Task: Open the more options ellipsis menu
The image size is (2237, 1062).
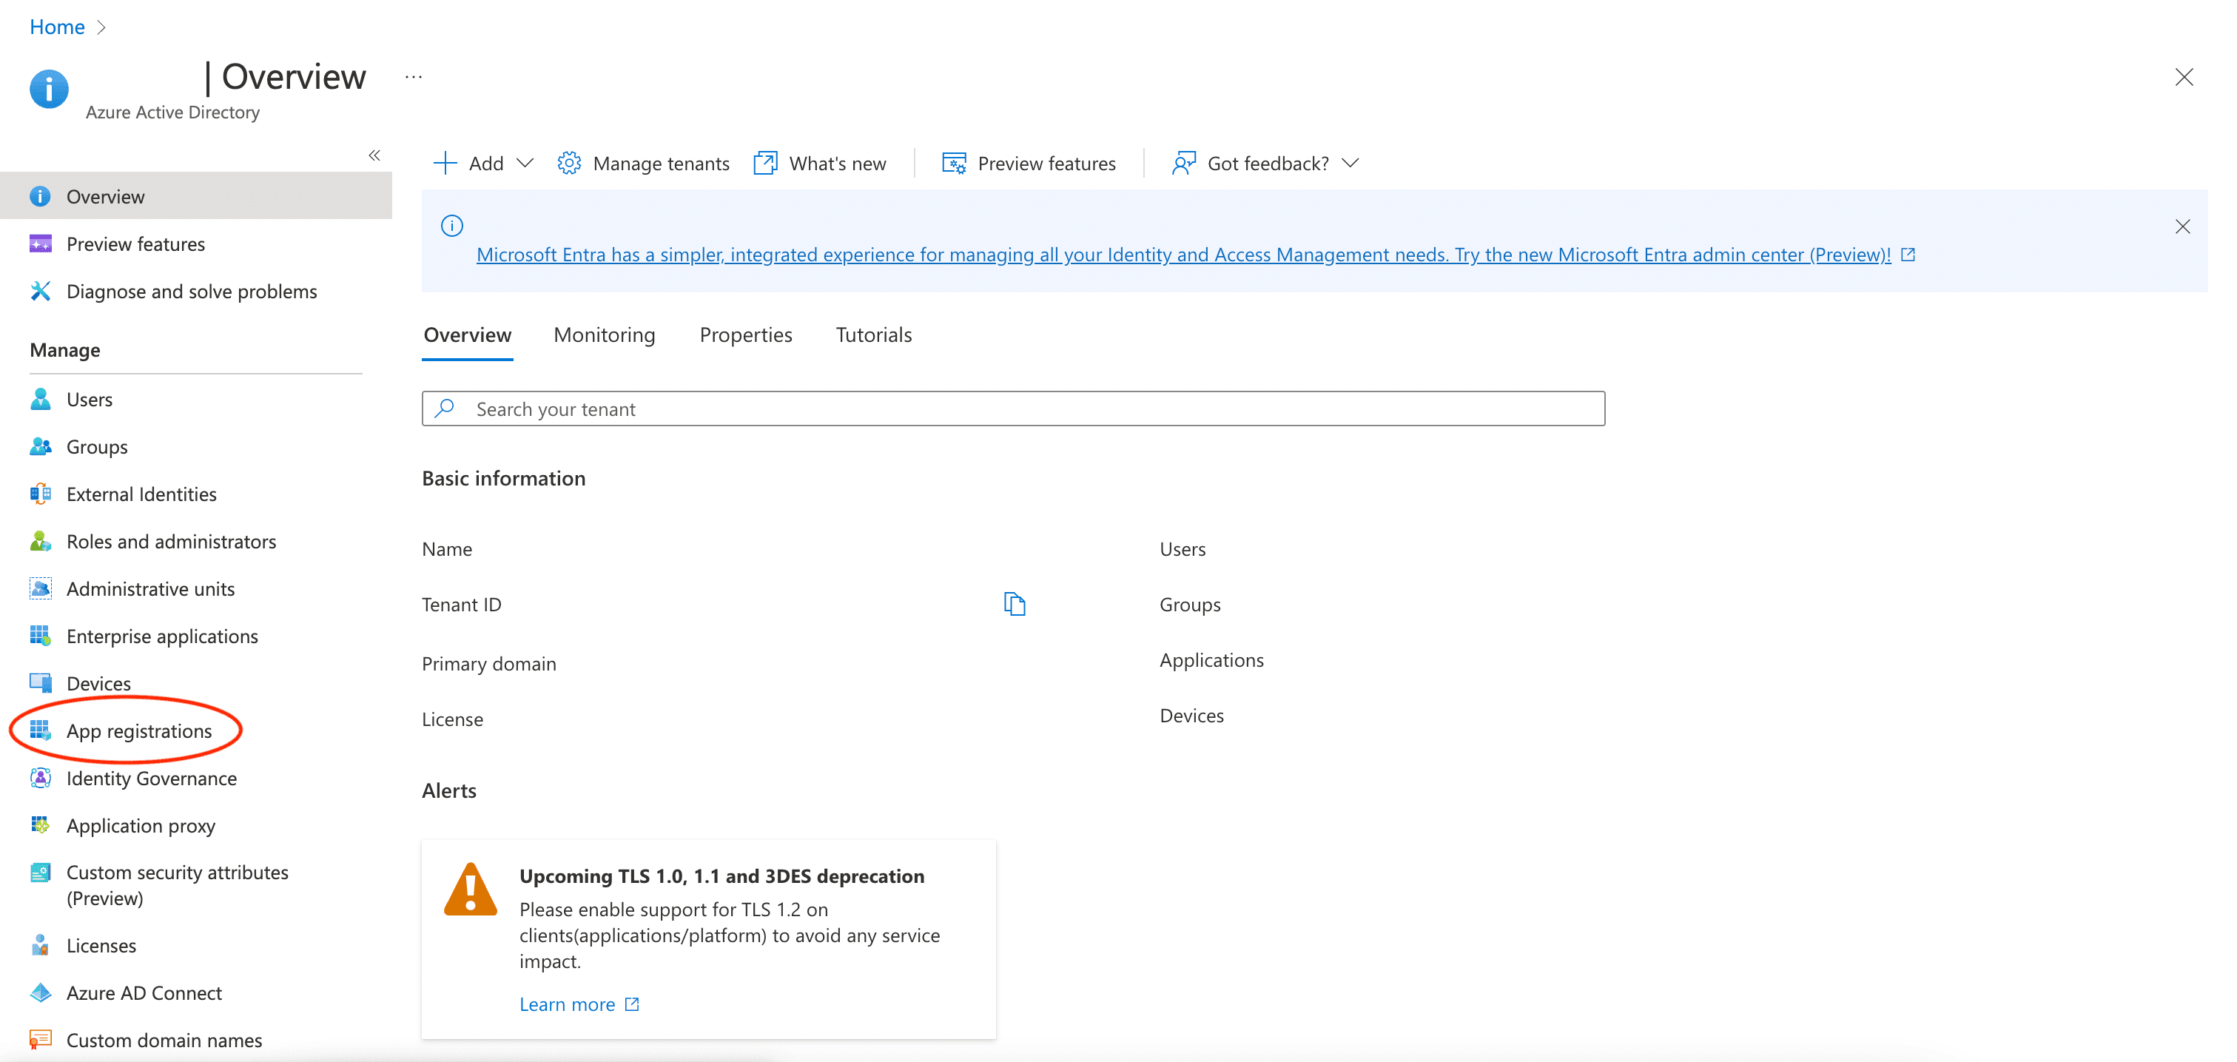Action: (x=414, y=77)
